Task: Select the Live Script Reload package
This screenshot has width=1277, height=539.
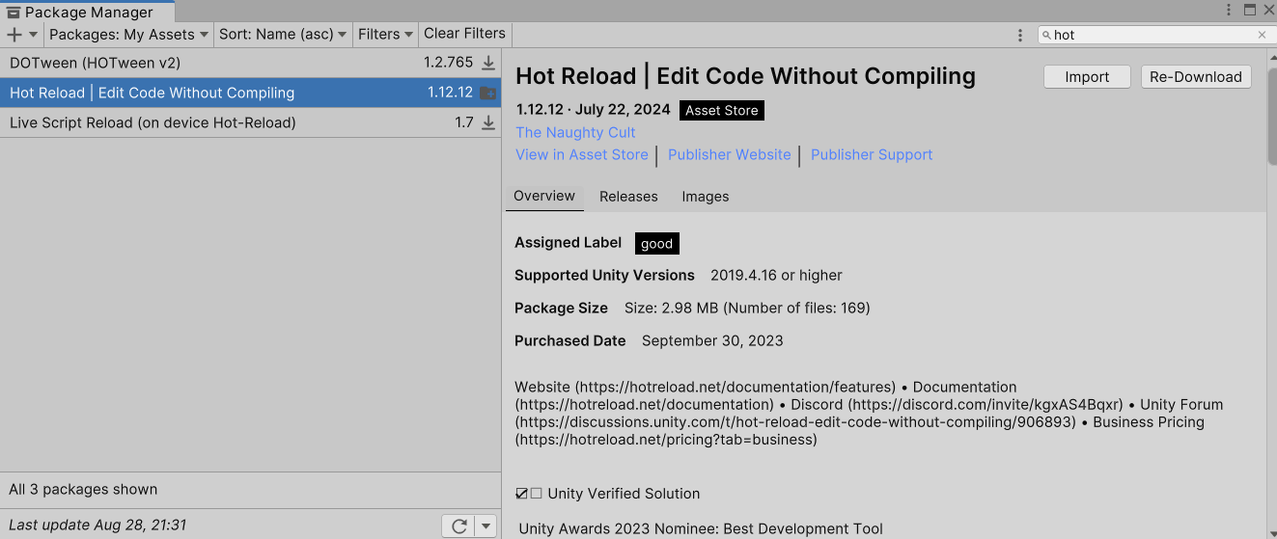Action: pos(251,122)
